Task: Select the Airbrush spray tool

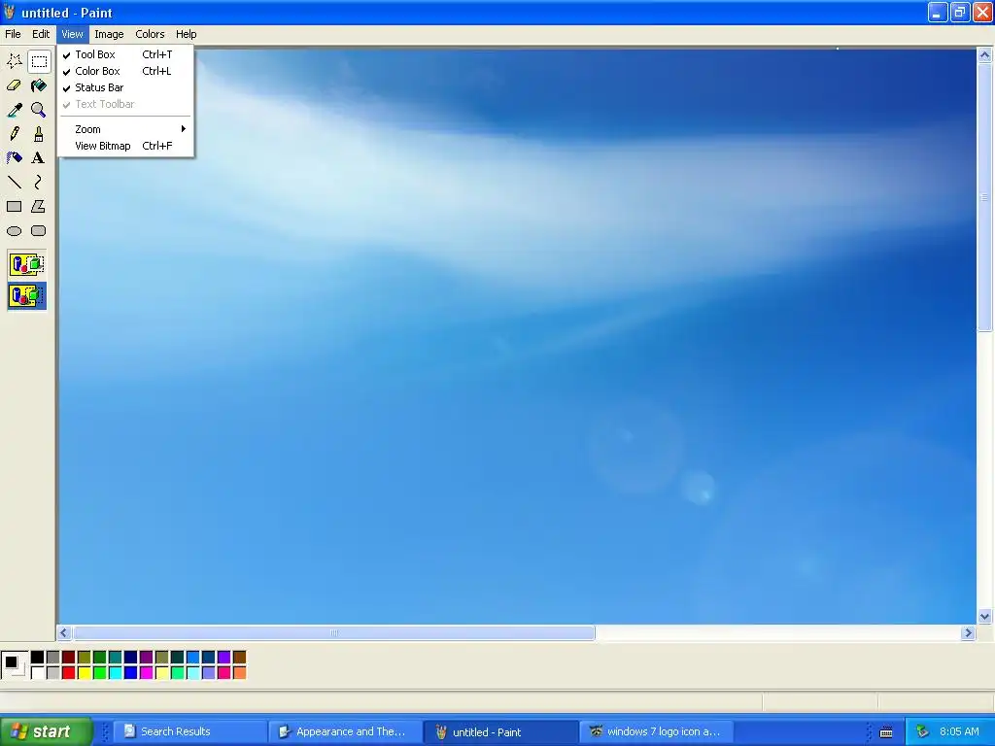Action: (x=14, y=158)
